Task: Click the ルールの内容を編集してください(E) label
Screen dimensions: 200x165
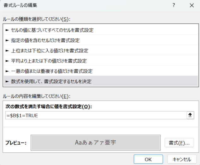Action: [36, 96]
